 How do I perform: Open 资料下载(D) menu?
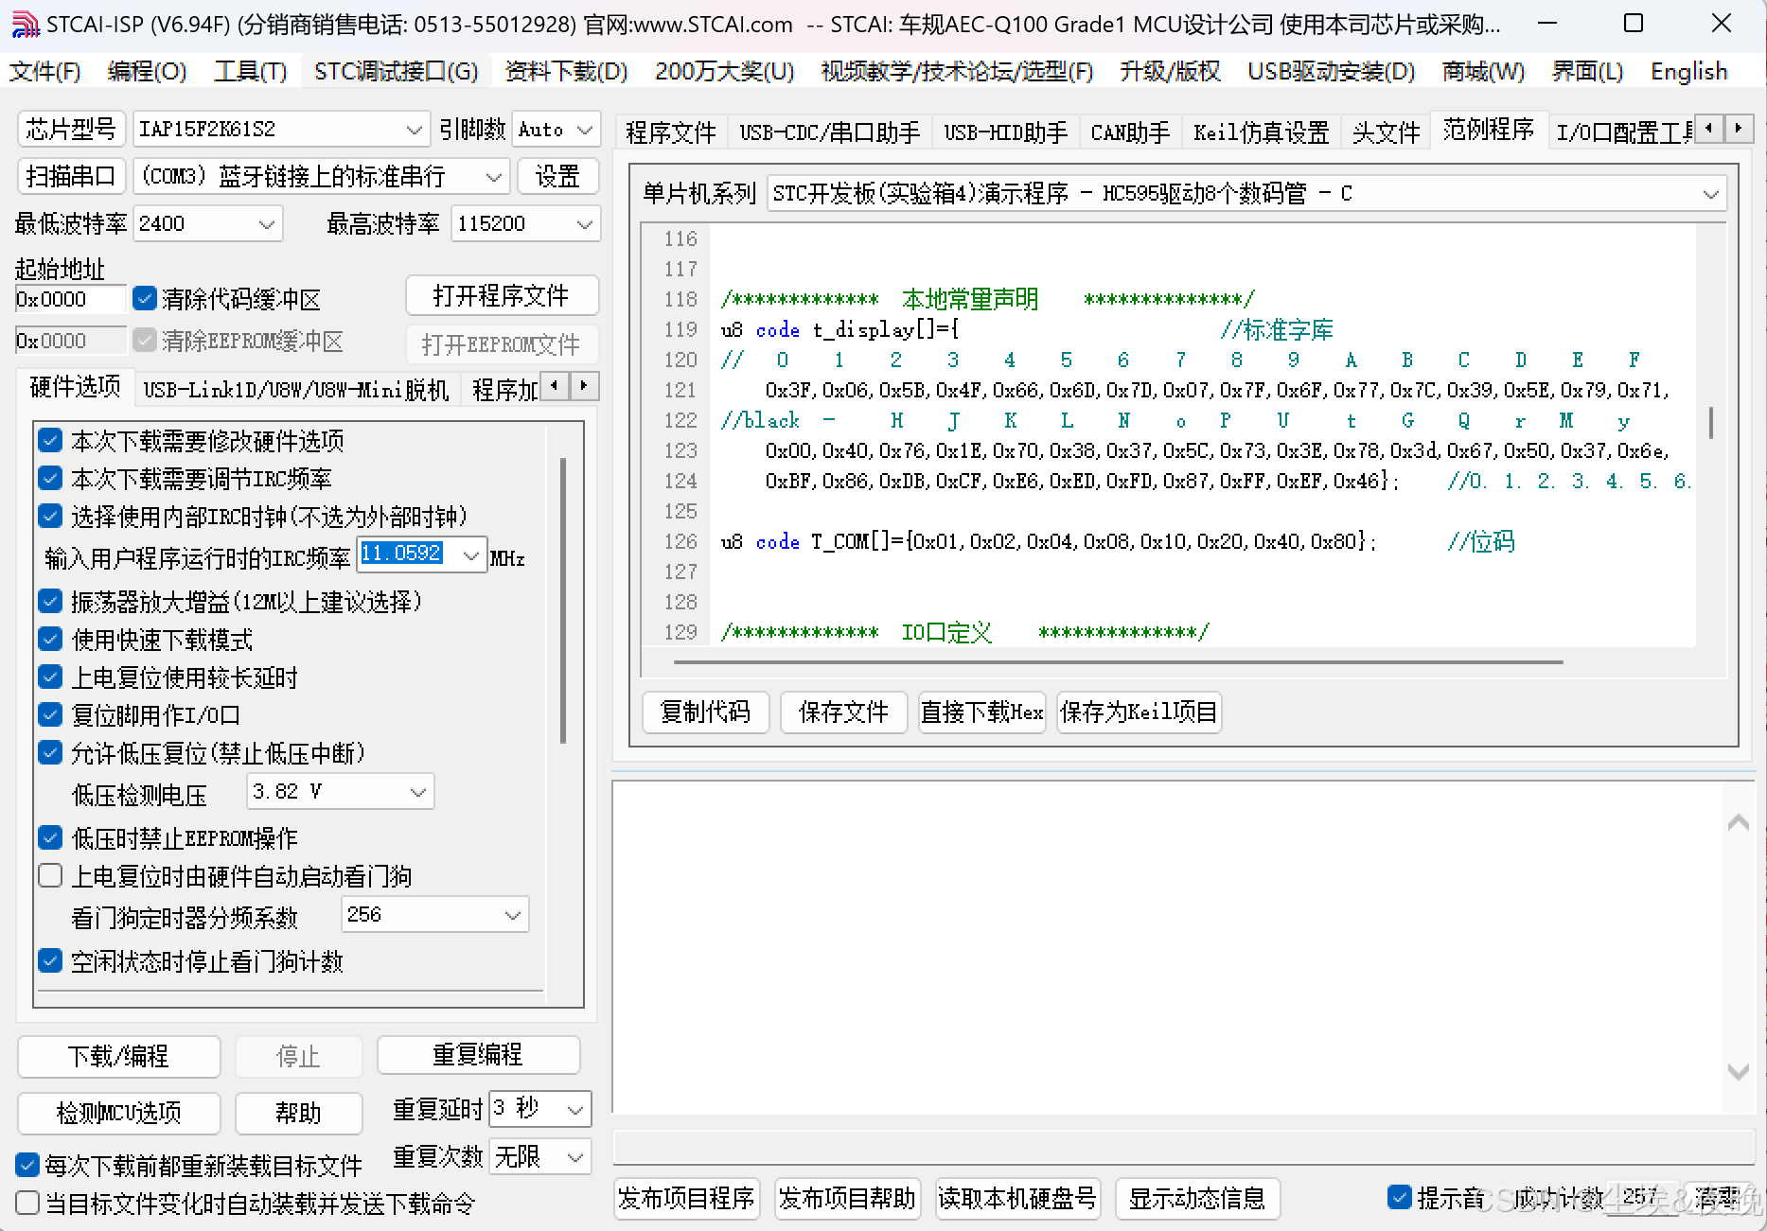pyautogui.click(x=566, y=72)
